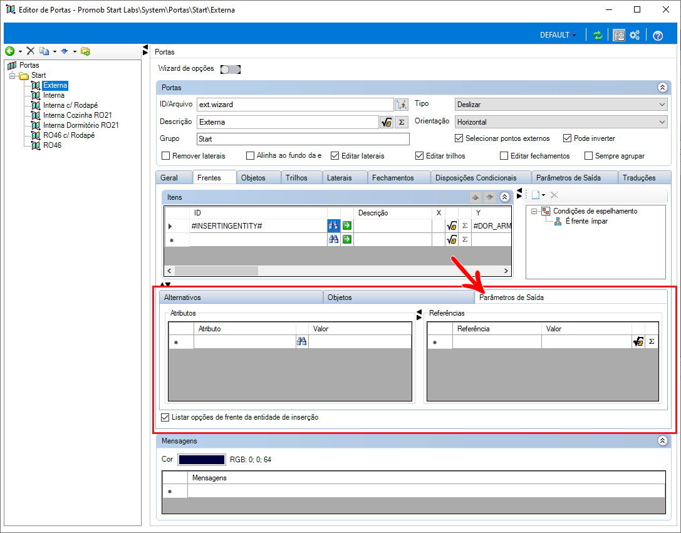
Task: Select RO46 c/ Rodapé in tree
Action: (x=69, y=135)
